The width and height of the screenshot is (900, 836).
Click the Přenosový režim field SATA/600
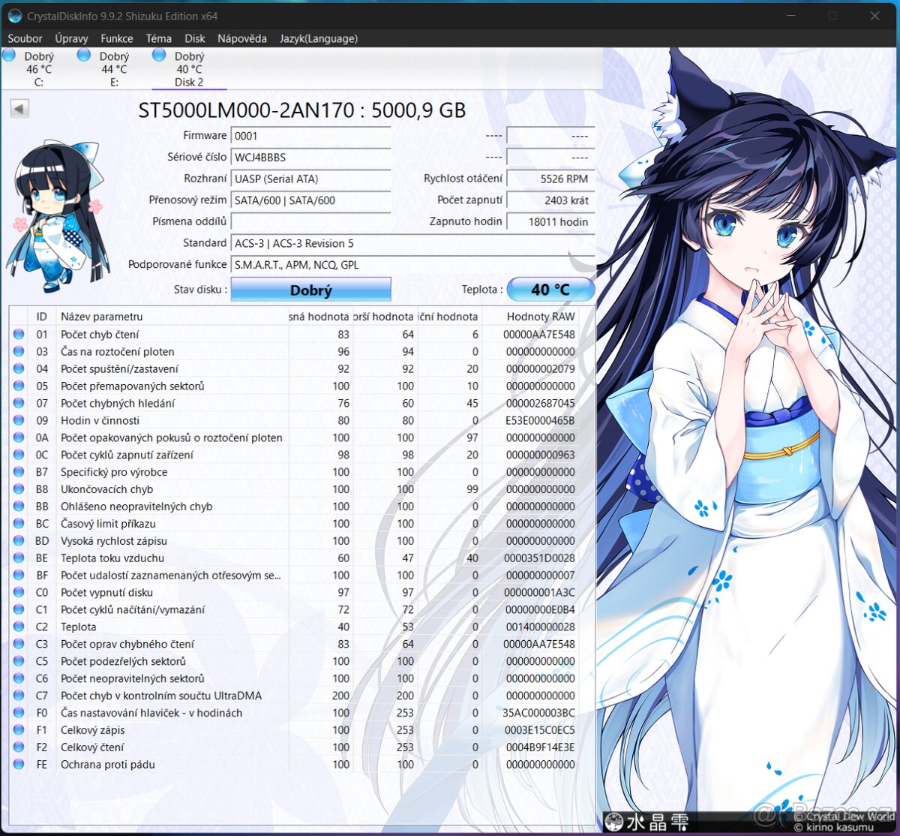311,200
